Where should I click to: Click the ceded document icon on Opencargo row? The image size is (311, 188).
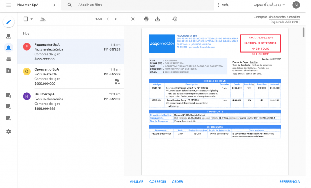coord(117,82)
